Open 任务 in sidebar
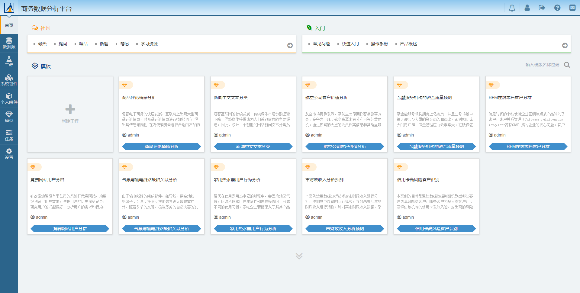Screen dimensions: 580x293 pos(9,135)
